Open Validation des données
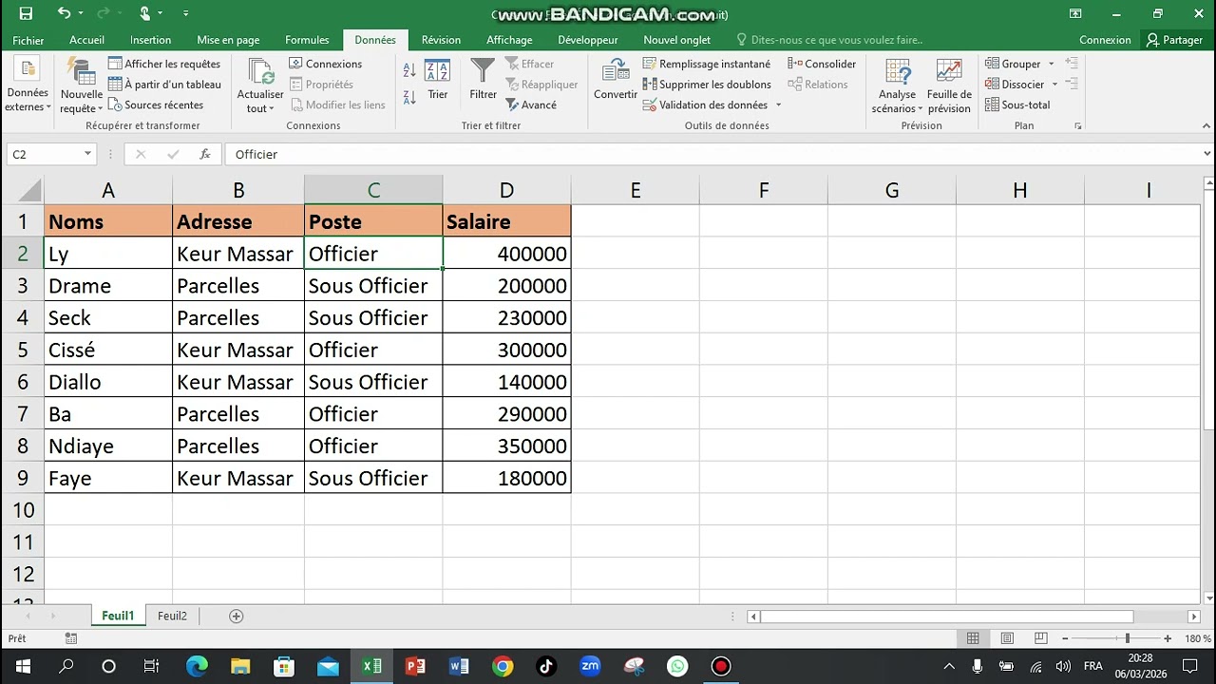The width and height of the screenshot is (1216, 684). pos(705,105)
